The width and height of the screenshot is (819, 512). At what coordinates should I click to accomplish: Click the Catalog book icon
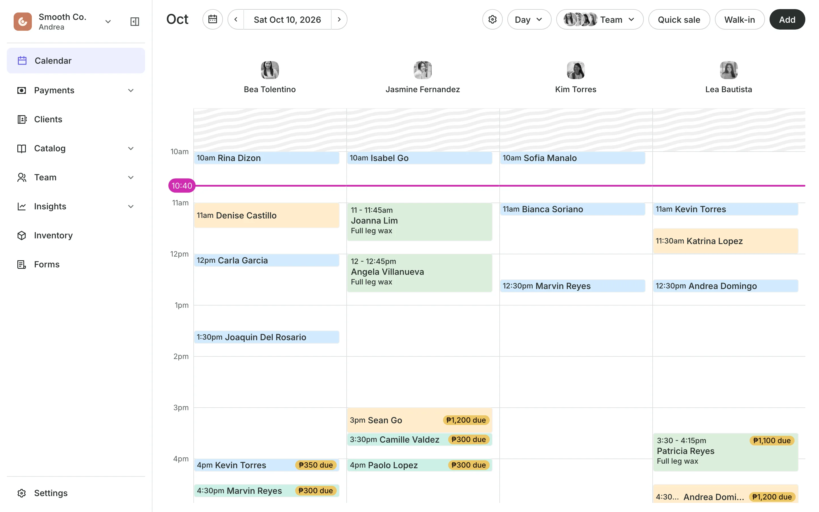click(x=22, y=149)
